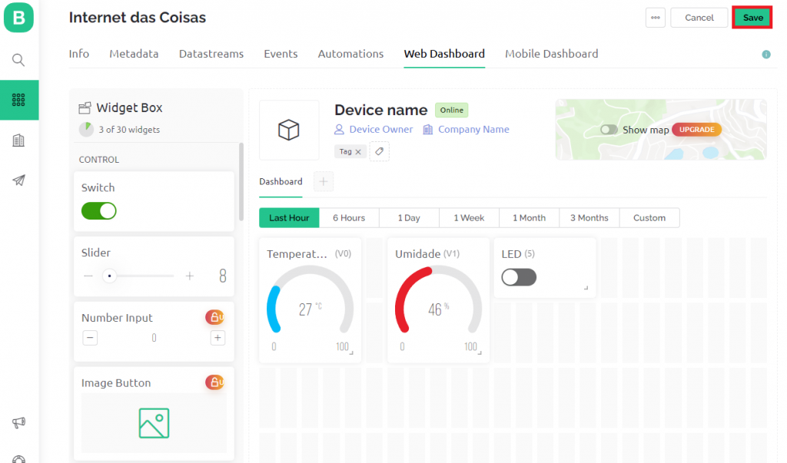Select the 1 Day time range

(409, 218)
